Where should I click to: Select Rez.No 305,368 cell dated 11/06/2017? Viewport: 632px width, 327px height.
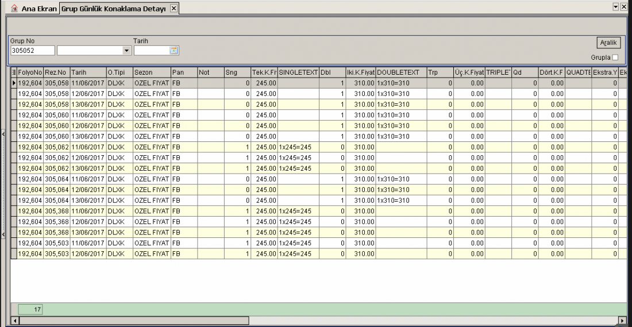pyautogui.click(x=57, y=211)
